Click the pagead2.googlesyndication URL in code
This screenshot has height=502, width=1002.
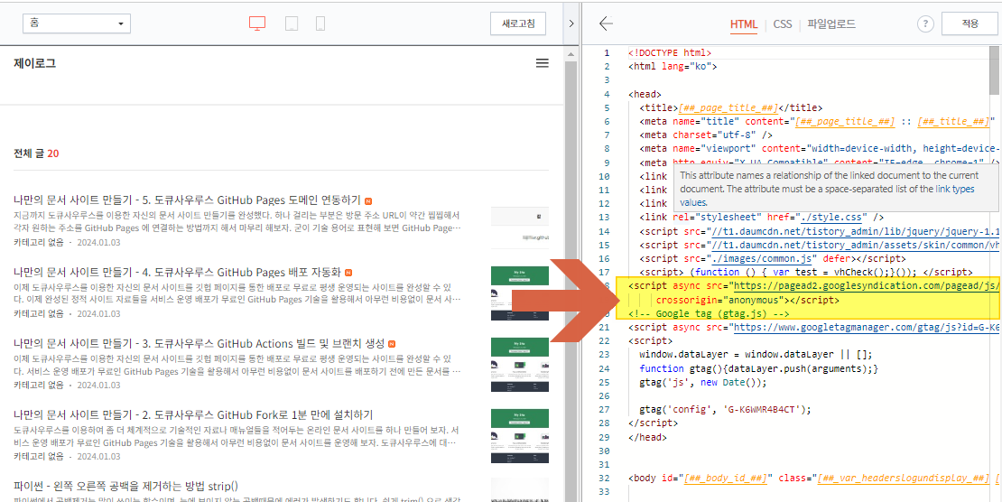click(x=866, y=286)
